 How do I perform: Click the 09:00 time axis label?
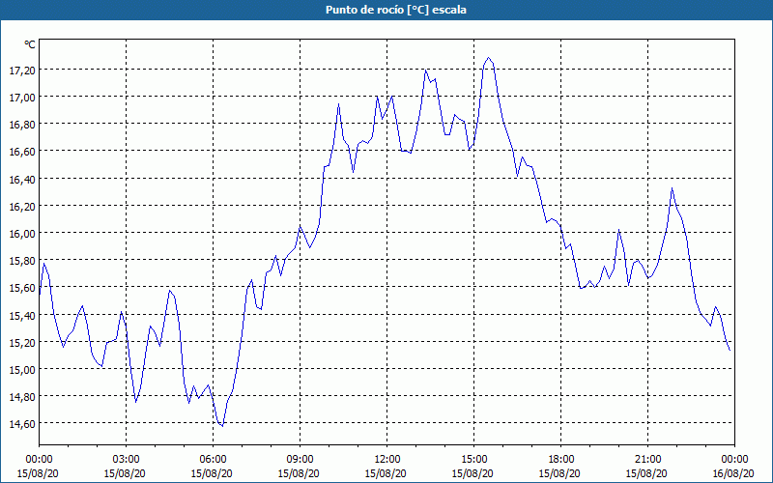(300, 460)
